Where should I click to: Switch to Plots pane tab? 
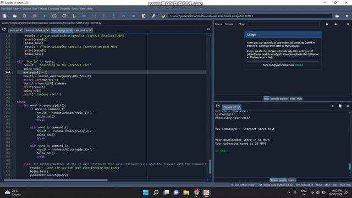pos(299,98)
